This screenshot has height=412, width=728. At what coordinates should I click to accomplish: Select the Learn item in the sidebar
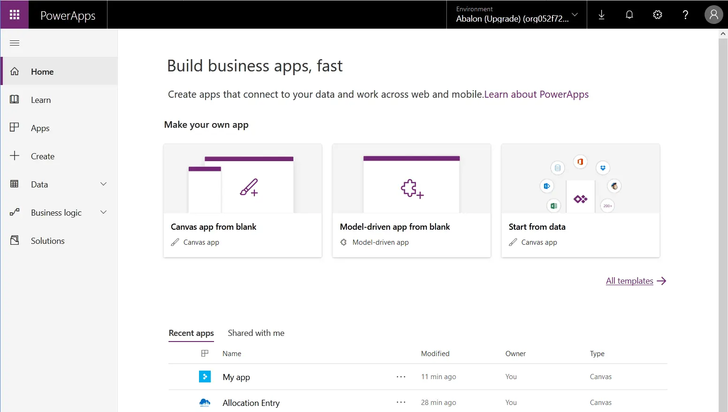[40, 100]
